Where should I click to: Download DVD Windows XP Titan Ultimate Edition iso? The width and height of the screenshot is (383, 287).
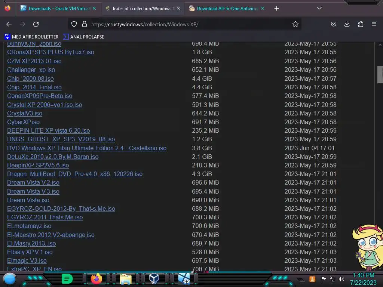[87, 148]
